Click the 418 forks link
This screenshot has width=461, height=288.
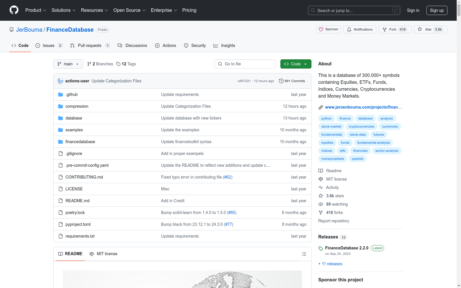pos(334,213)
